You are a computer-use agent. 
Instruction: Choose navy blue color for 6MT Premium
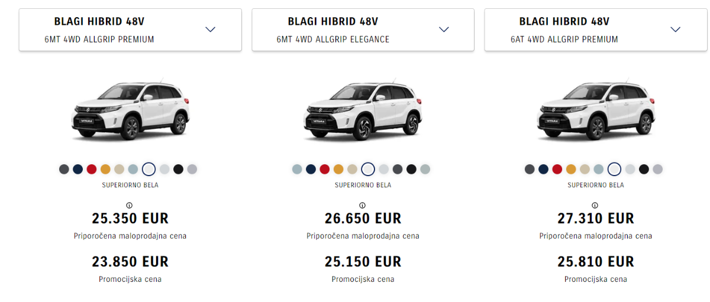(x=78, y=170)
